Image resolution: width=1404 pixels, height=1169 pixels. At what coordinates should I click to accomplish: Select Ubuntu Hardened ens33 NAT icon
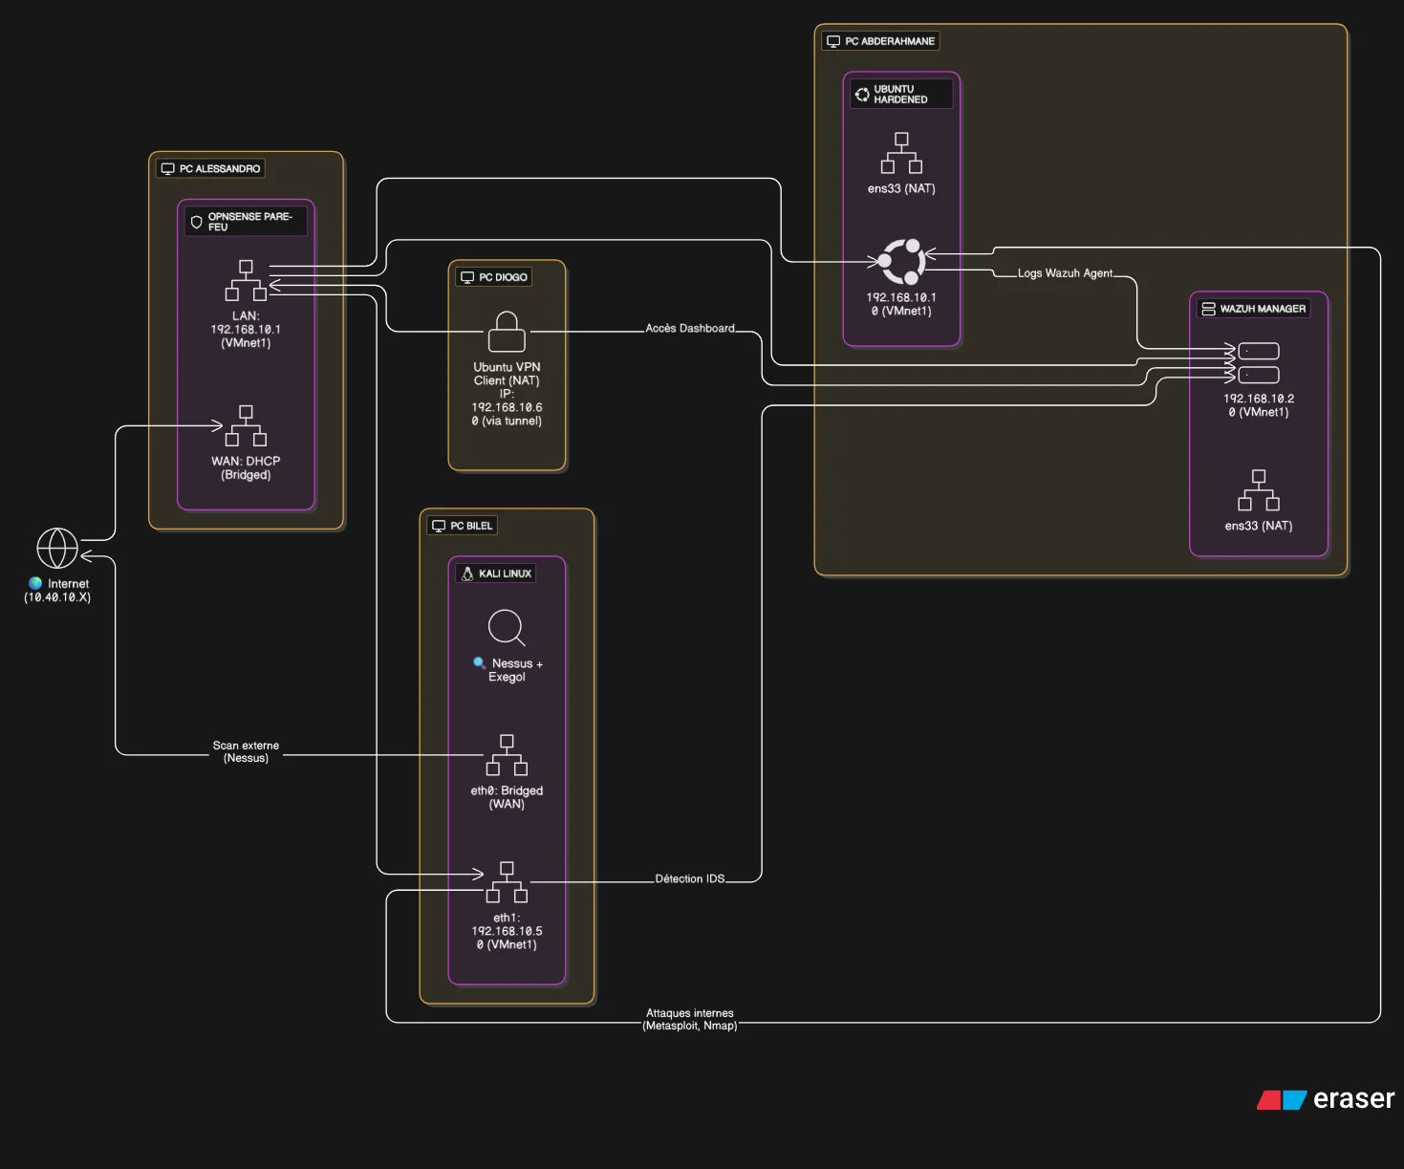[x=901, y=153]
